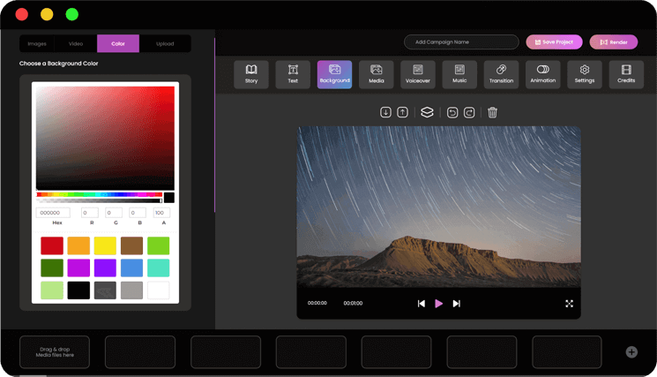This screenshot has height=377, width=657.
Task: Pick the red color swatch
Action: click(52, 245)
